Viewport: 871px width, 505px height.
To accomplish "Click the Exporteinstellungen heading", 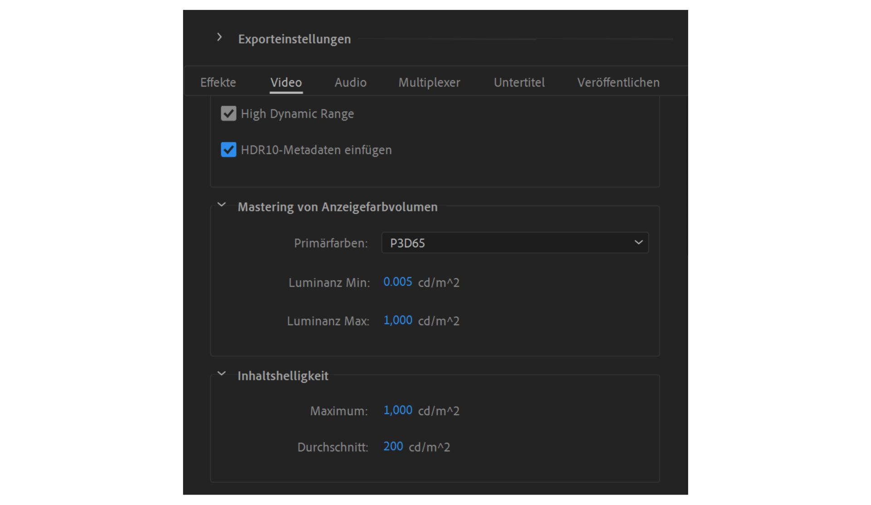I will tap(294, 39).
